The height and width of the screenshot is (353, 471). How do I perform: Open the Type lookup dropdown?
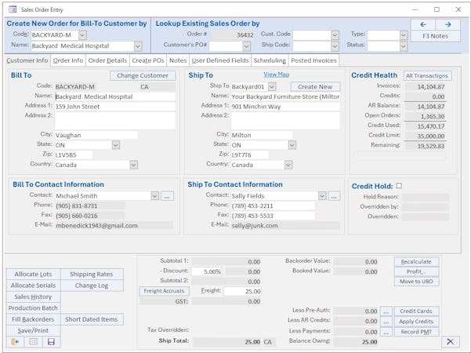pyautogui.click(x=404, y=35)
